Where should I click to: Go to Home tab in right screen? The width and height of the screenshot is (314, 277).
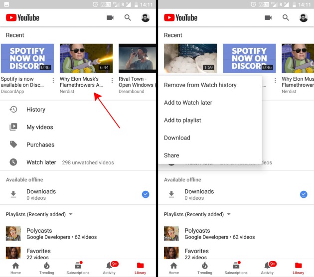point(173,268)
